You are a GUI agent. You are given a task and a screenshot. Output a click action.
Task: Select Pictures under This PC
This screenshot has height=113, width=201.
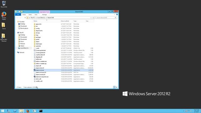pos(23,44)
